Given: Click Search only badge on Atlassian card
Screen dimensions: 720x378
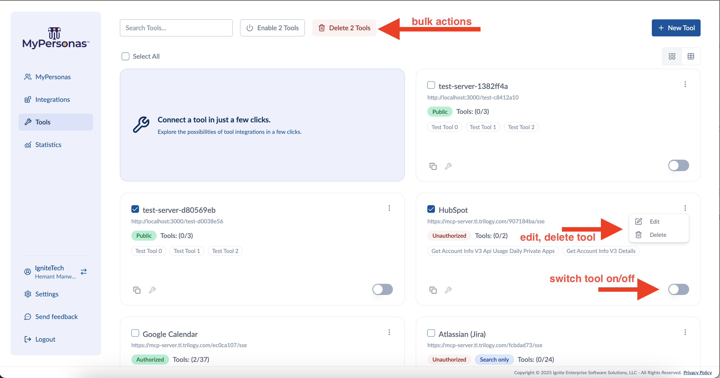Looking at the screenshot, I should click(494, 360).
